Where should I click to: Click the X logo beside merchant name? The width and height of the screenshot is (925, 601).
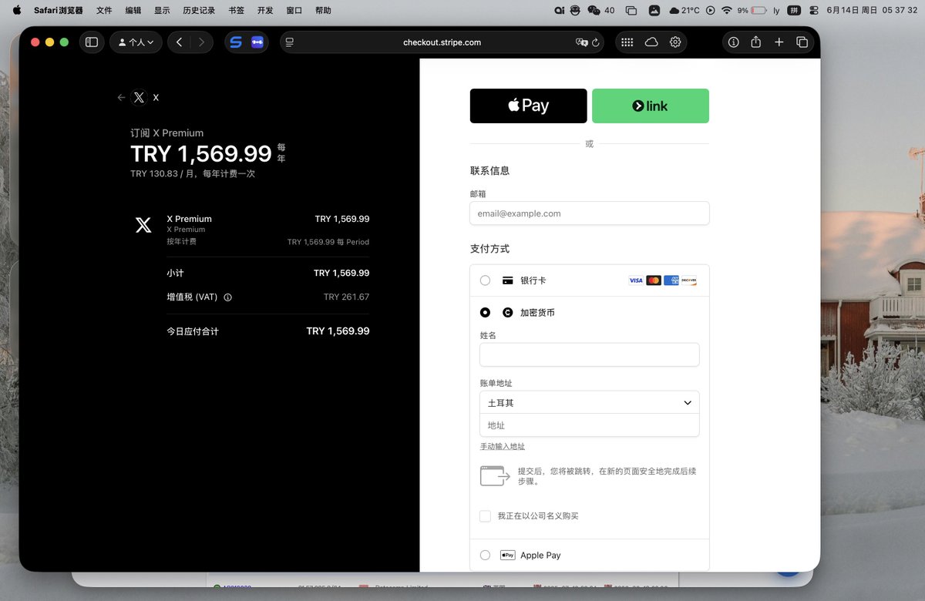139,98
